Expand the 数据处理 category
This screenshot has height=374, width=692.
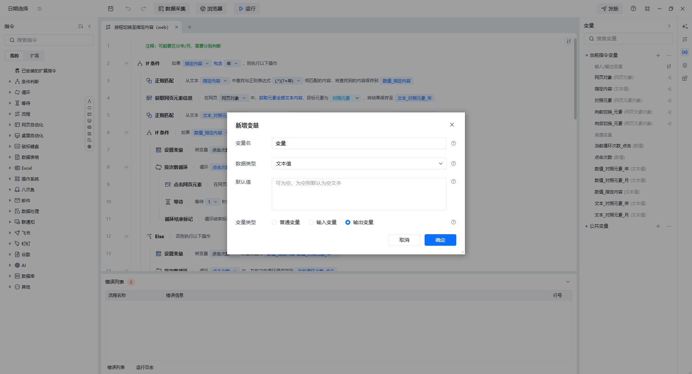point(10,211)
